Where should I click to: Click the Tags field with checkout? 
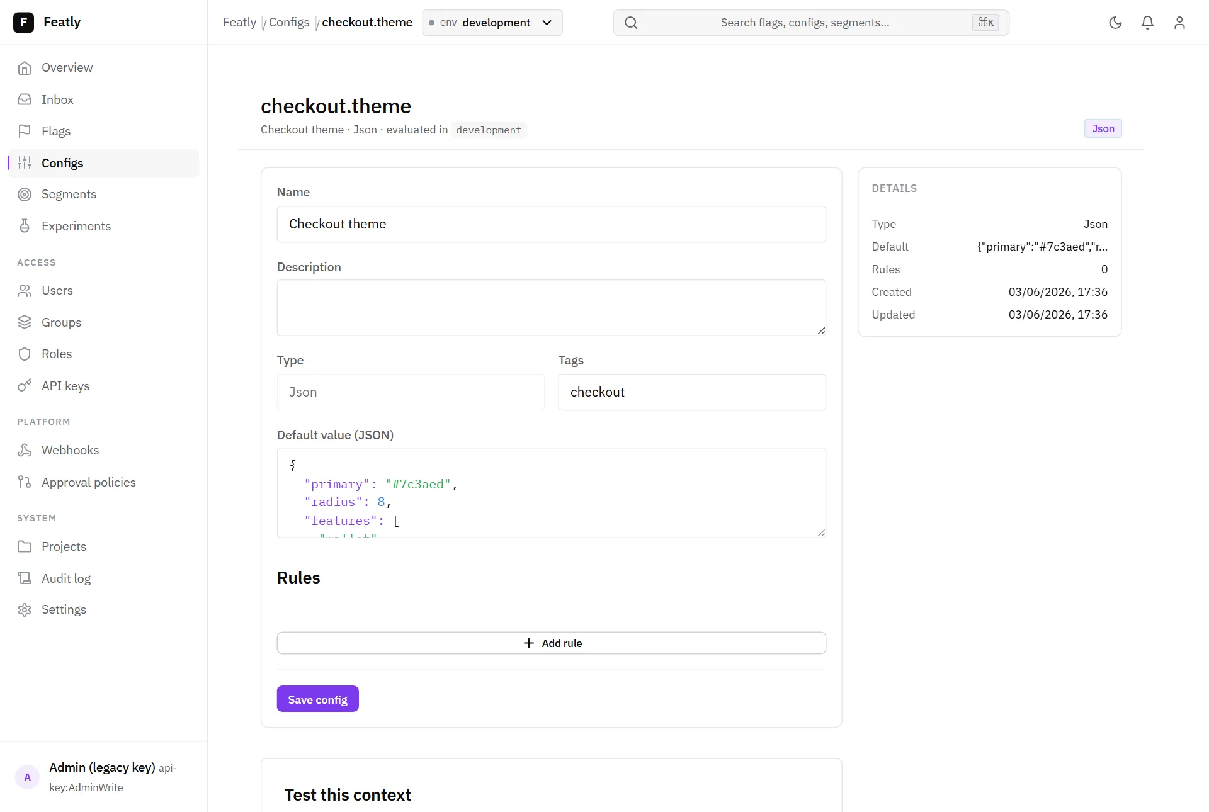(x=692, y=393)
